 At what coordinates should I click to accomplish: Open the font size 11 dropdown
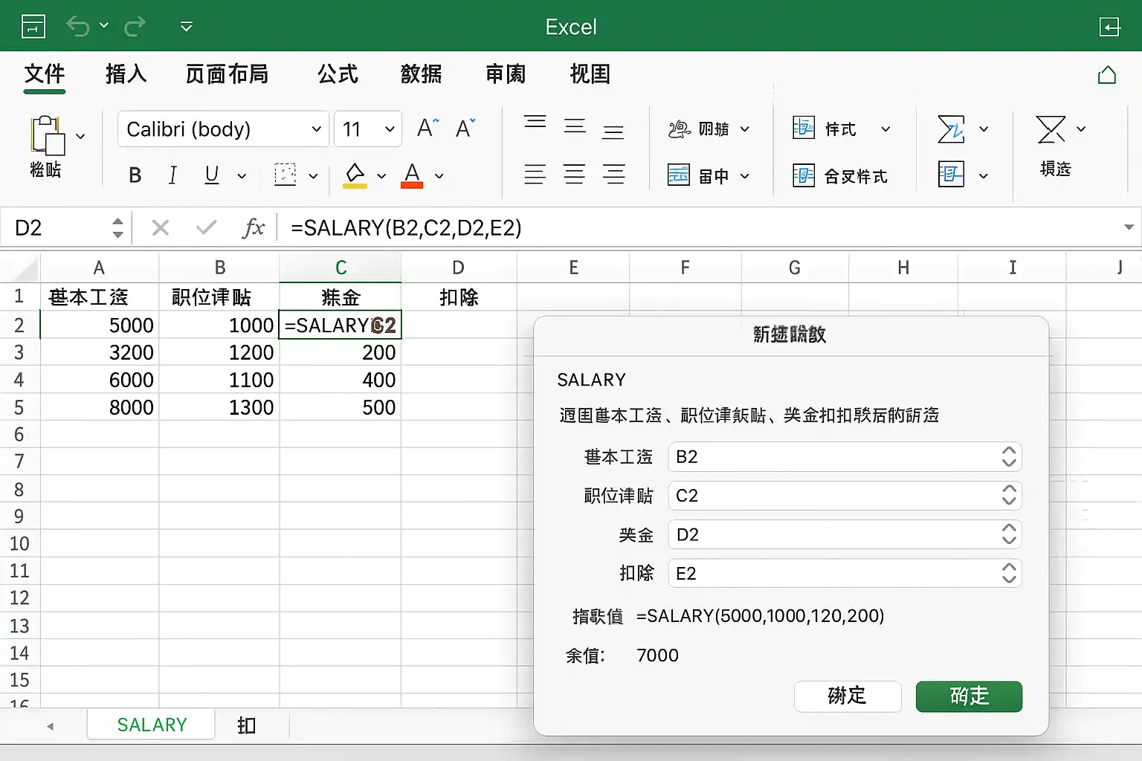(368, 129)
